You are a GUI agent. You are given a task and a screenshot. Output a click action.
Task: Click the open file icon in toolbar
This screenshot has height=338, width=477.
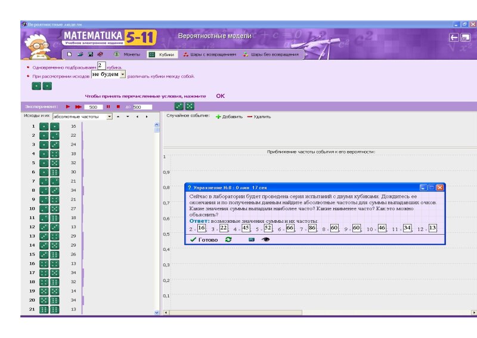click(80, 54)
